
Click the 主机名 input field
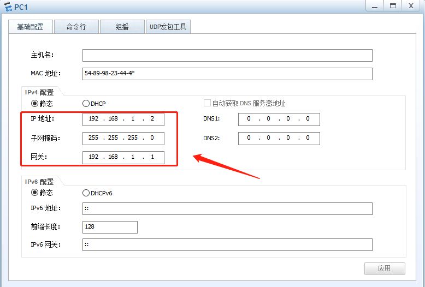click(x=227, y=55)
